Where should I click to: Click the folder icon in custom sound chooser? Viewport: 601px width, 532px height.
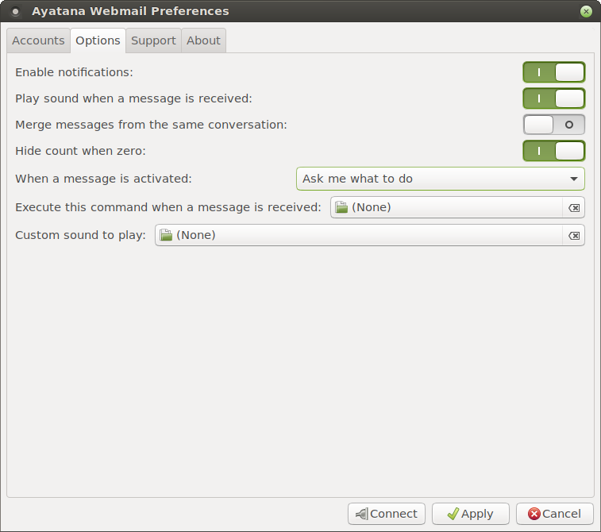(166, 235)
